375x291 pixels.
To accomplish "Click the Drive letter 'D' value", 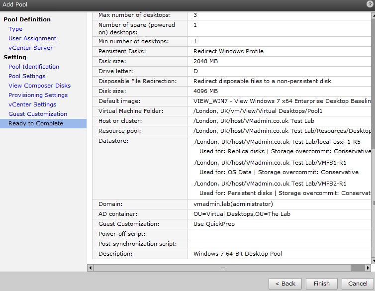I will [x=195, y=71].
